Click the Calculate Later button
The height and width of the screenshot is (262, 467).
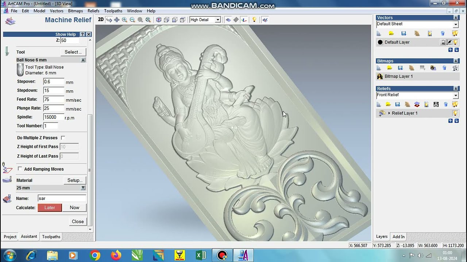50,207
